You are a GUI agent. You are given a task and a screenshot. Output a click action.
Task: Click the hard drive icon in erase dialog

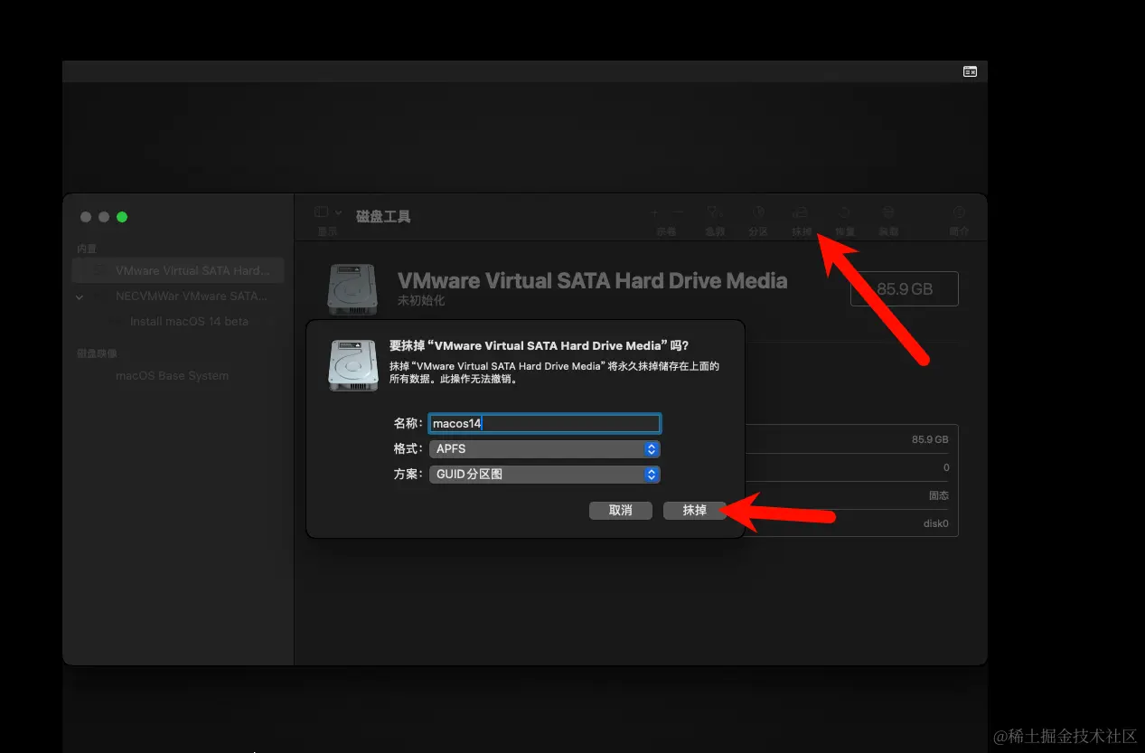[x=352, y=365]
